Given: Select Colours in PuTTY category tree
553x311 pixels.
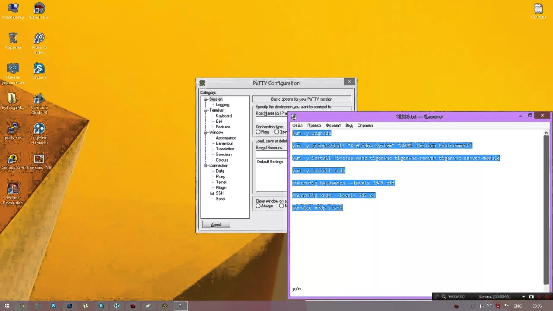Looking at the screenshot, I should pos(222,160).
